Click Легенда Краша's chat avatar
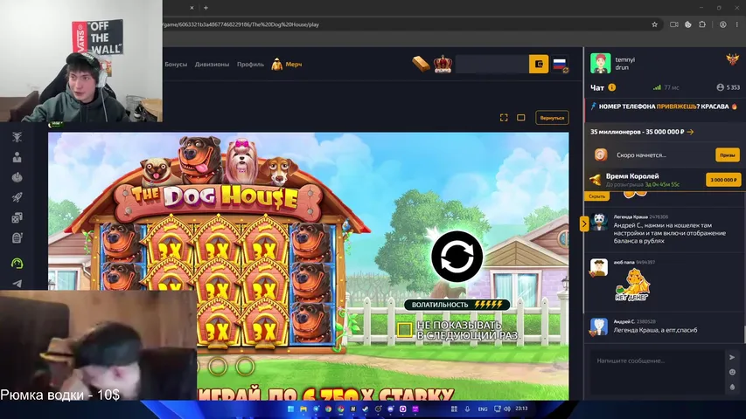This screenshot has height=419, width=746. [x=599, y=223]
